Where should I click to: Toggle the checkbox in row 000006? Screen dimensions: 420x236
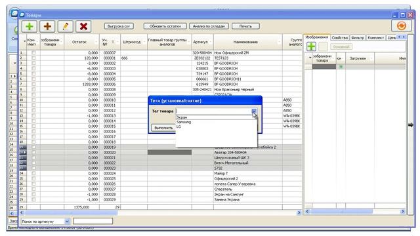coord(33,84)
